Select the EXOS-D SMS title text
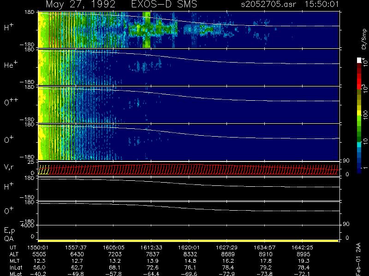 coord(164,4)
